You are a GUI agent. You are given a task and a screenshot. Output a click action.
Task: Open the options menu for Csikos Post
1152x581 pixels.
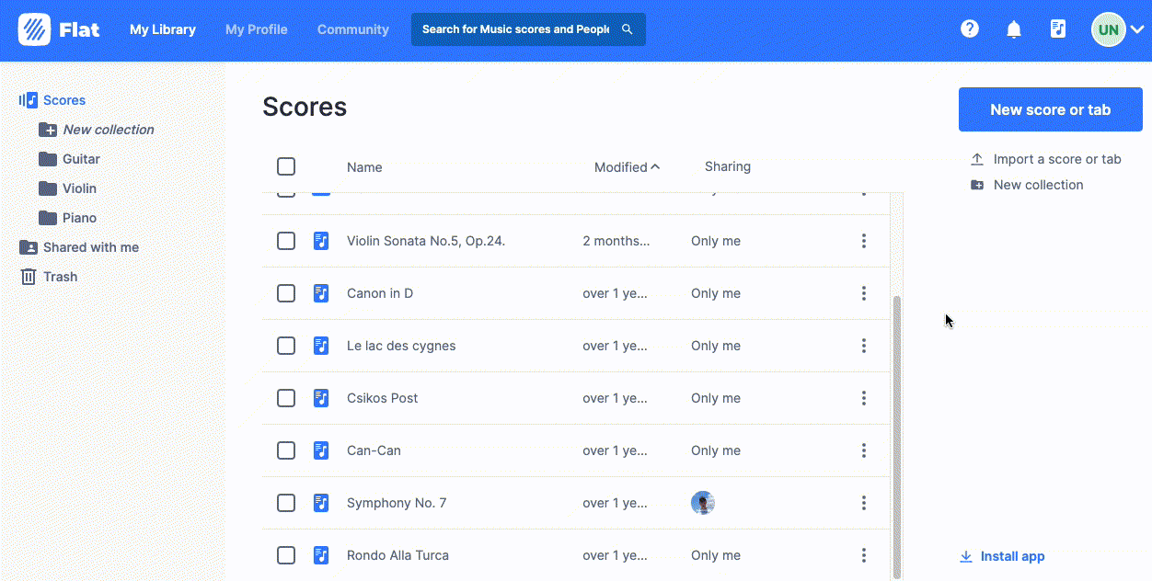(x=863, y=398)
